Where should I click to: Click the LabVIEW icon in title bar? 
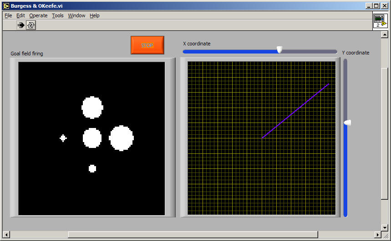(6, 6)
